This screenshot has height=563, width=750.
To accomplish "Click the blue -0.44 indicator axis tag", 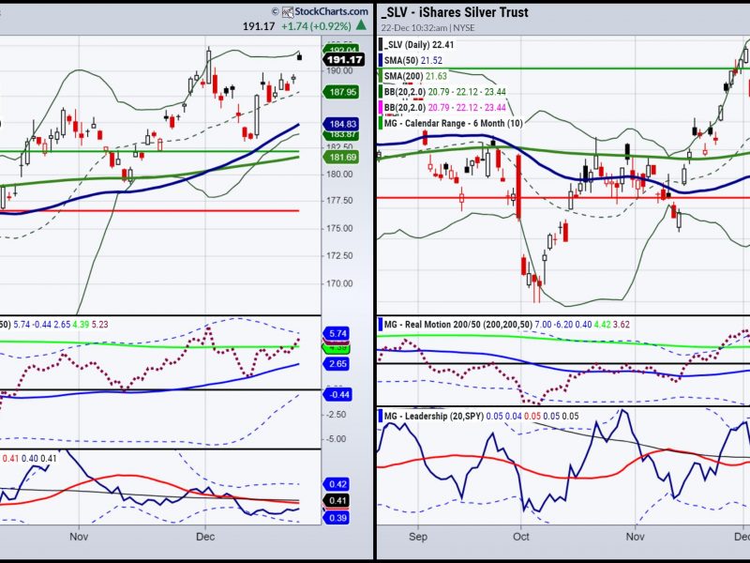I will pos(337,394).
